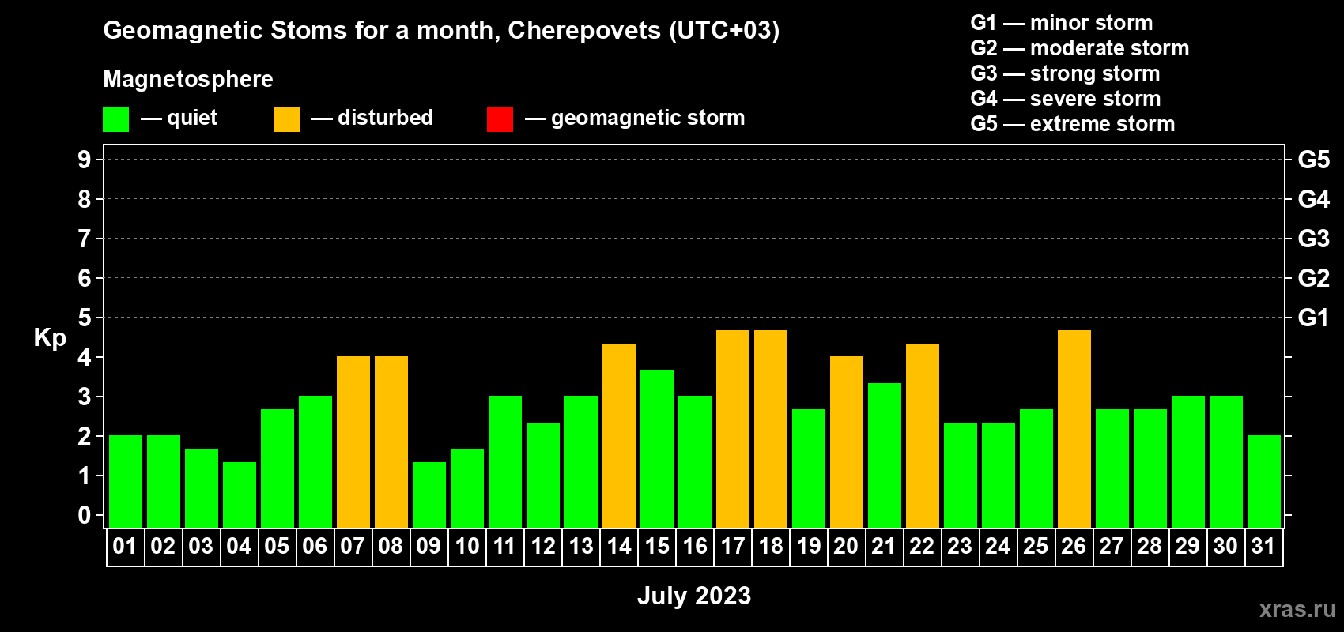Click the Magnetosphere heading
Image resolution: width=1344 pixels, height=632 pixels.
pos(188,79)
